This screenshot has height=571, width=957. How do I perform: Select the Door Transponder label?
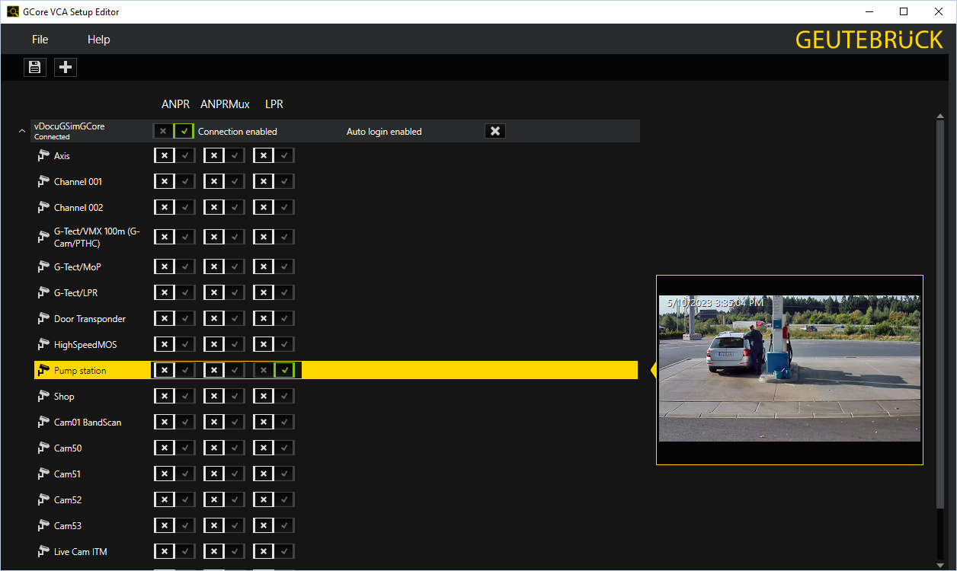pyautogui.click(x=90, y=319)
